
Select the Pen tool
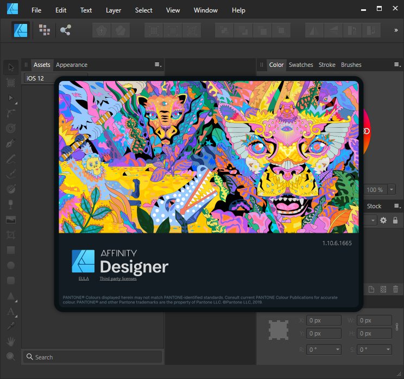point(11,144)
